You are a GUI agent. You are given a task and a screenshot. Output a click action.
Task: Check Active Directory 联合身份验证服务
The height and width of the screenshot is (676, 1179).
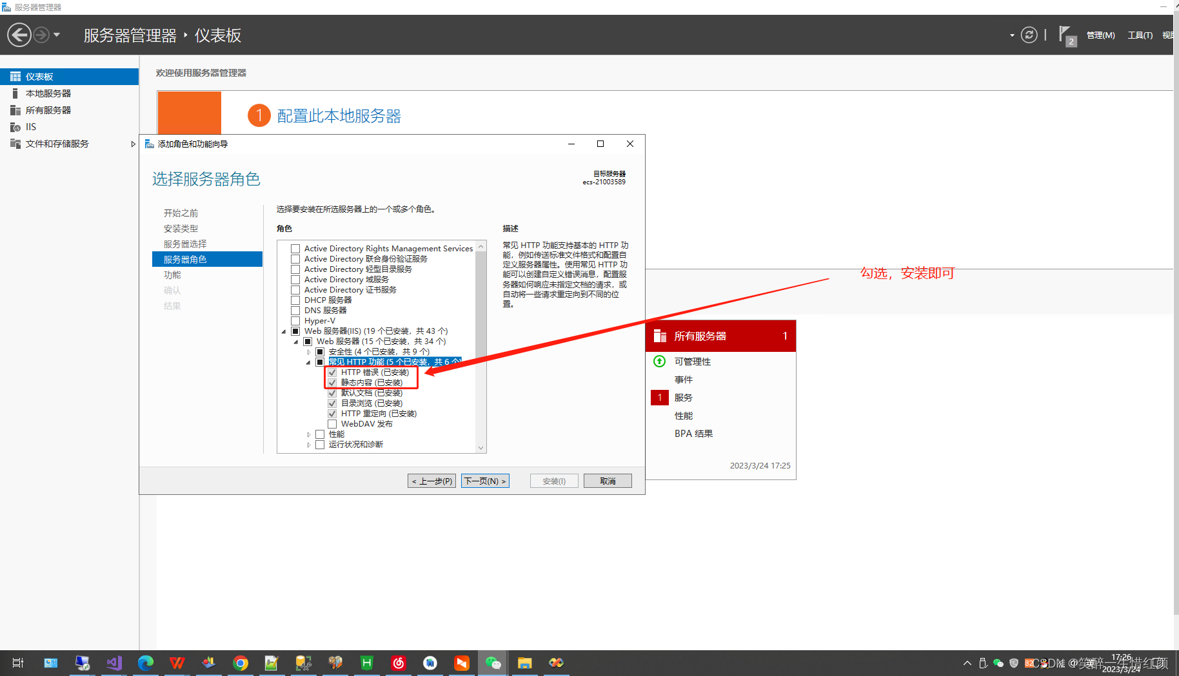pos(295,259)
